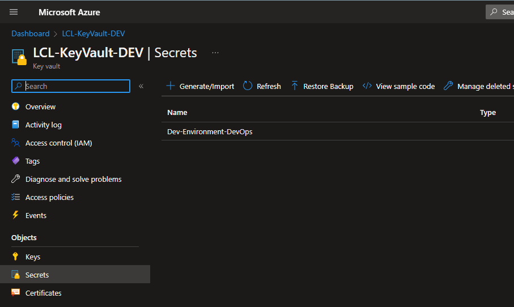Open Overview in the sidebar
The width and height of the screenshot is (514, 307).
click(x=40, y=107)
